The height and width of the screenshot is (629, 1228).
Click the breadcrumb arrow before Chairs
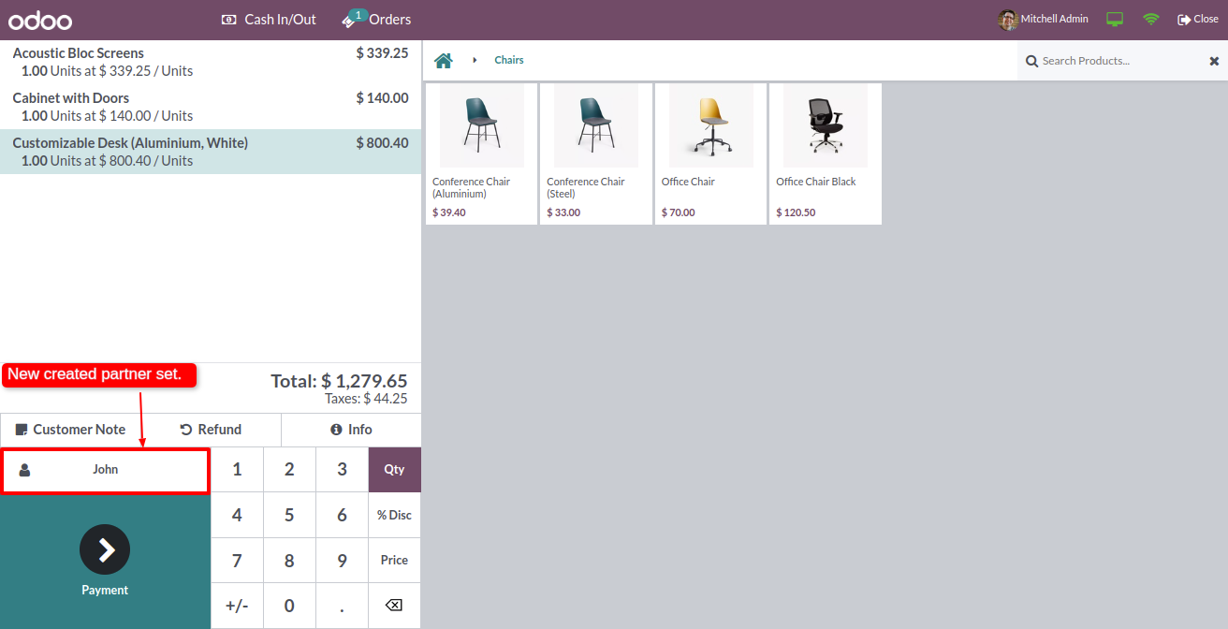475,60
